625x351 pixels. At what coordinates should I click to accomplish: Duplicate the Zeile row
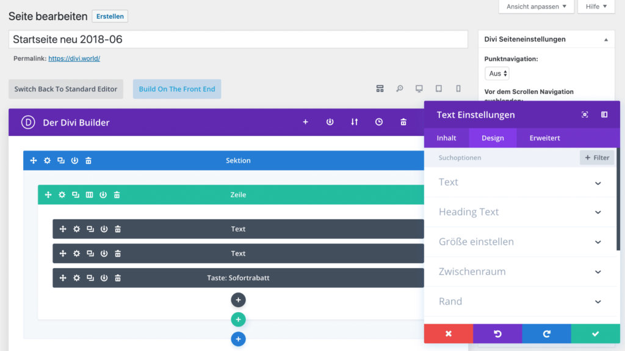pos(75,194)
